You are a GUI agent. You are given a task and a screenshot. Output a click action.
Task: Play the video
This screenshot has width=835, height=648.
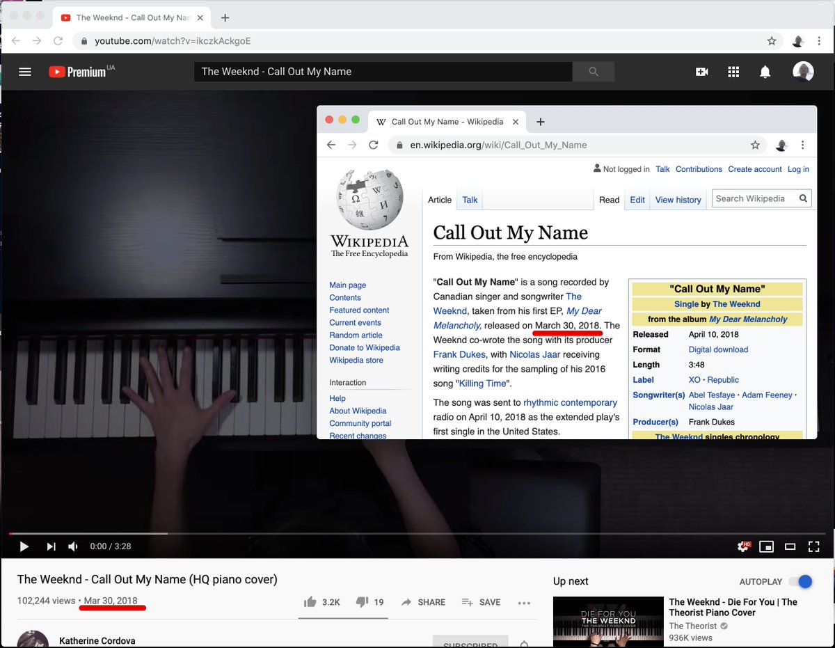tap(24, 546)
